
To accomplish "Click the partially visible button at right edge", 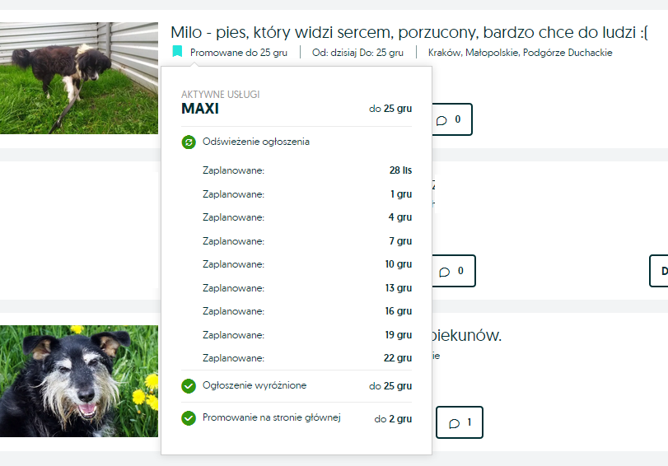I will [x=659, y=271].
